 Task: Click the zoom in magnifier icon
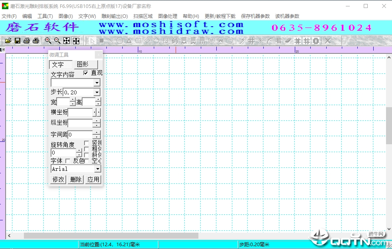[48, 41]
